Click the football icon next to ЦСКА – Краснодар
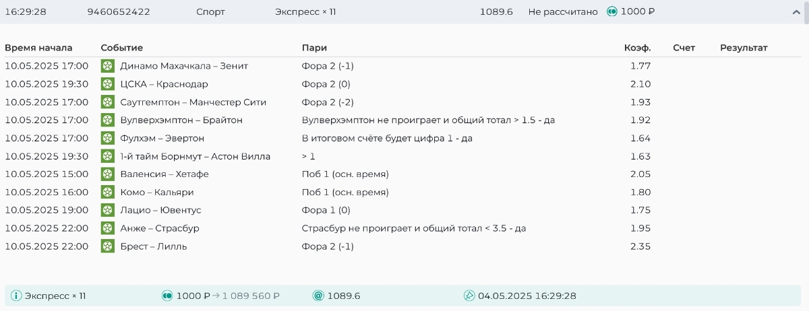Image resolution: width=809 pixels, height=311 pixels. point(108,84)
